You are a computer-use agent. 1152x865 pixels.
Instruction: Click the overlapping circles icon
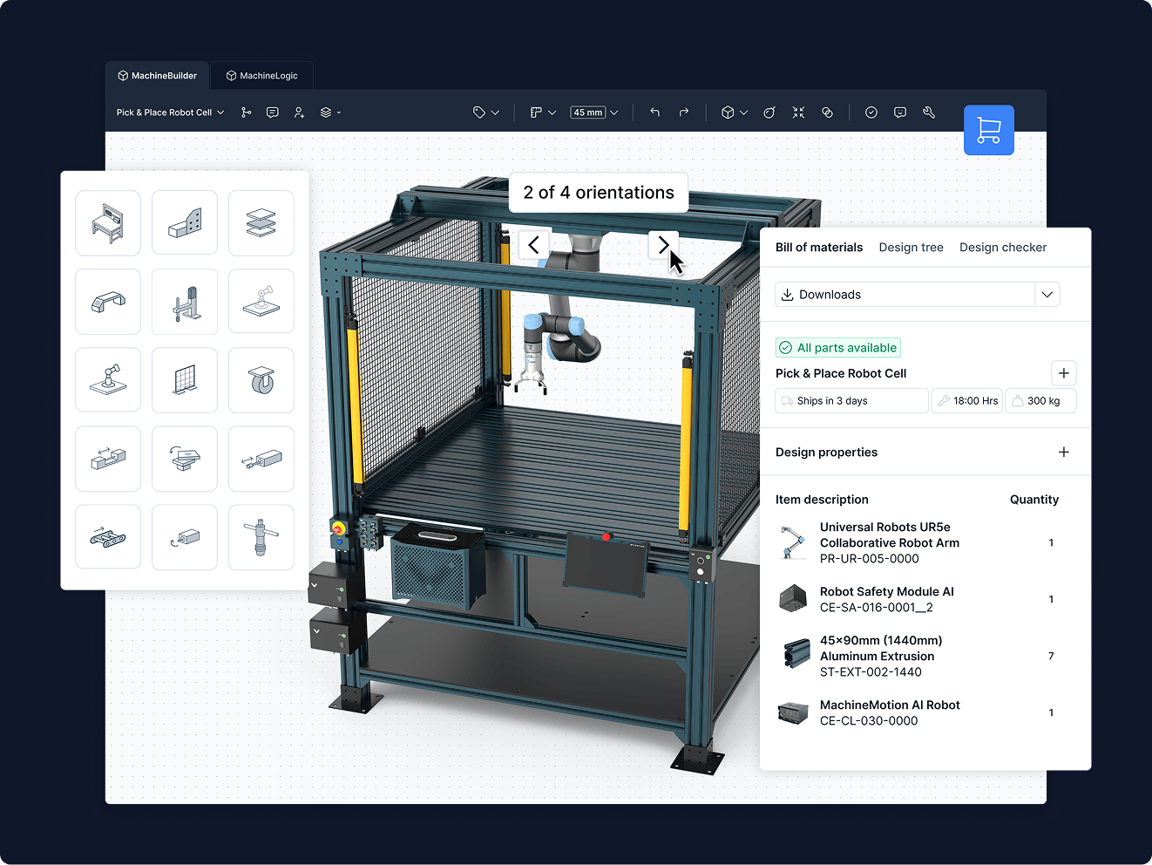827,112
